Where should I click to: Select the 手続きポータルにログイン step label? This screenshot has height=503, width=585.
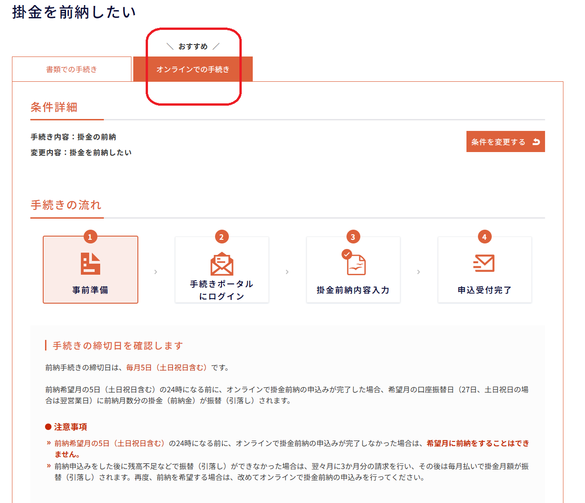(222, 290)
